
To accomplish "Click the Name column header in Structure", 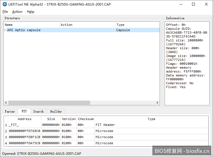I will tap(31, 25).
